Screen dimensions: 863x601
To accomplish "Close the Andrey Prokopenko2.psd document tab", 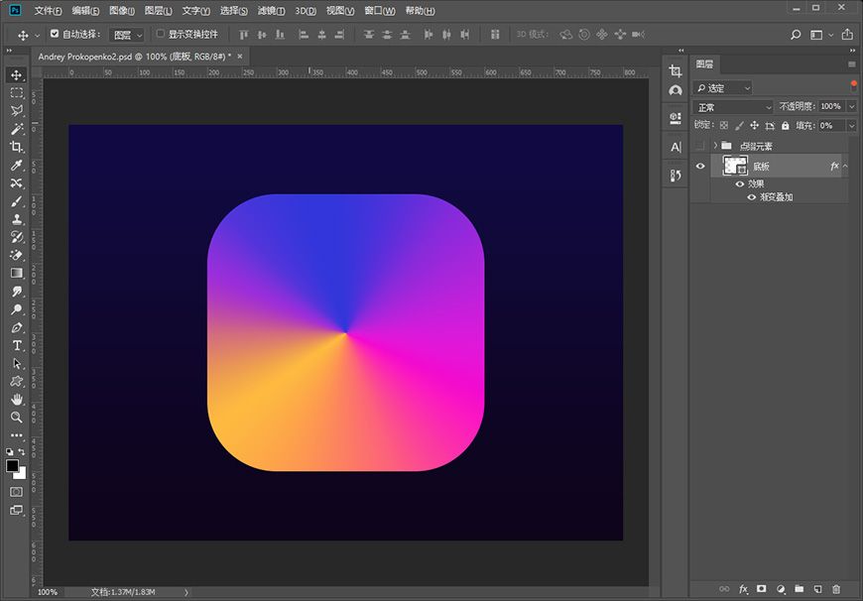I will (239, 57).
